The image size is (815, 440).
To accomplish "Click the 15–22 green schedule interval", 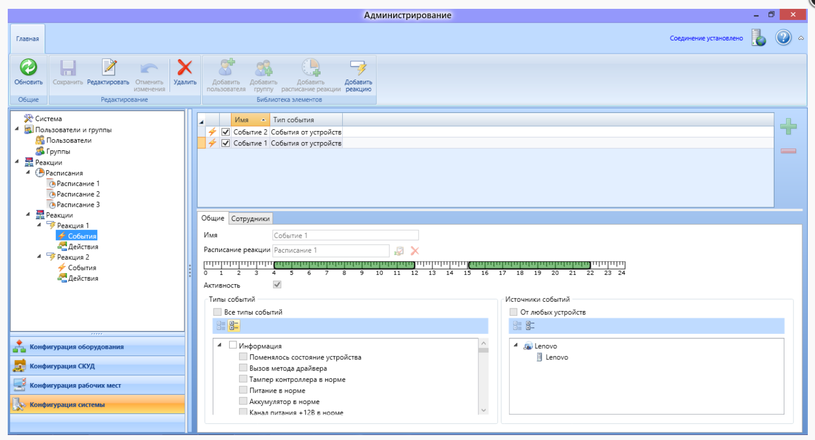I will pyautogui.click(x=529, y=265).
